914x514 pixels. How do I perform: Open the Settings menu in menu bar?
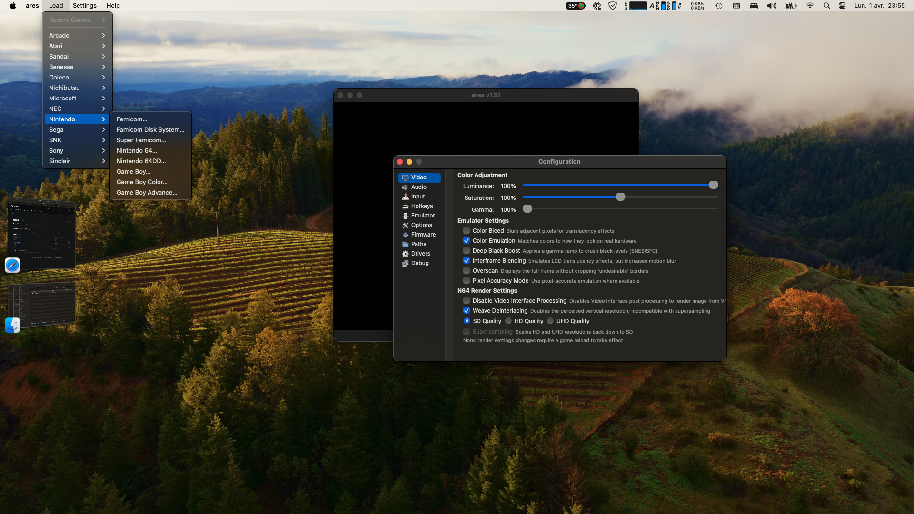tap(84, 6)
